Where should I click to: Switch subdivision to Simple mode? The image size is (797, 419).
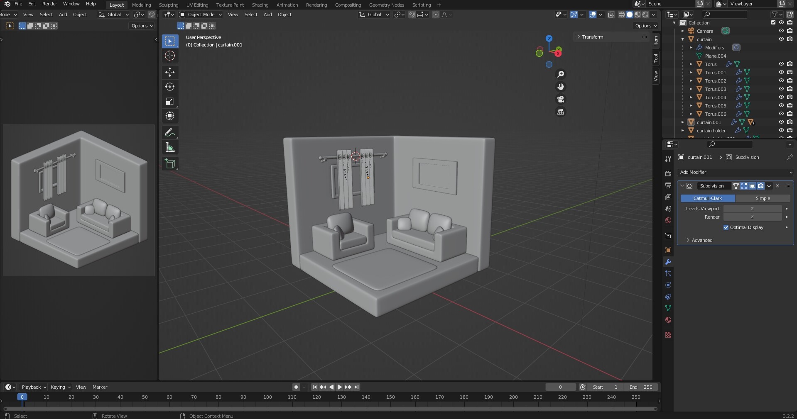coord(763,198)
